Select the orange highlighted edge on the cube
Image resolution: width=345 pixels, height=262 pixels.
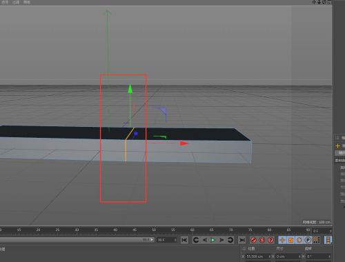[126, 150]
